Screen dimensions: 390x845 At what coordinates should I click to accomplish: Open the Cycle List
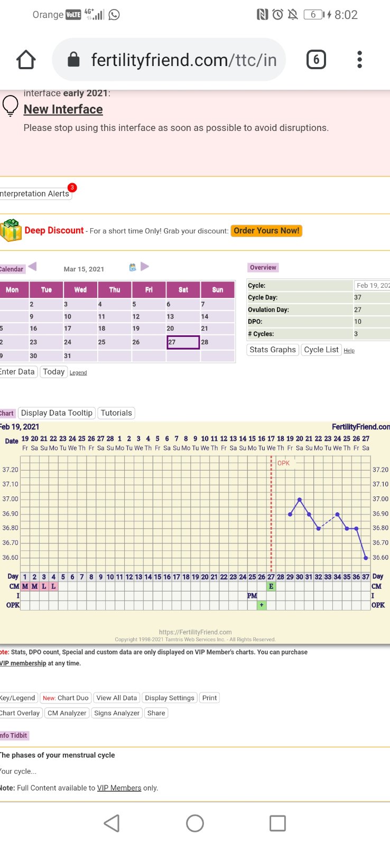321,350
